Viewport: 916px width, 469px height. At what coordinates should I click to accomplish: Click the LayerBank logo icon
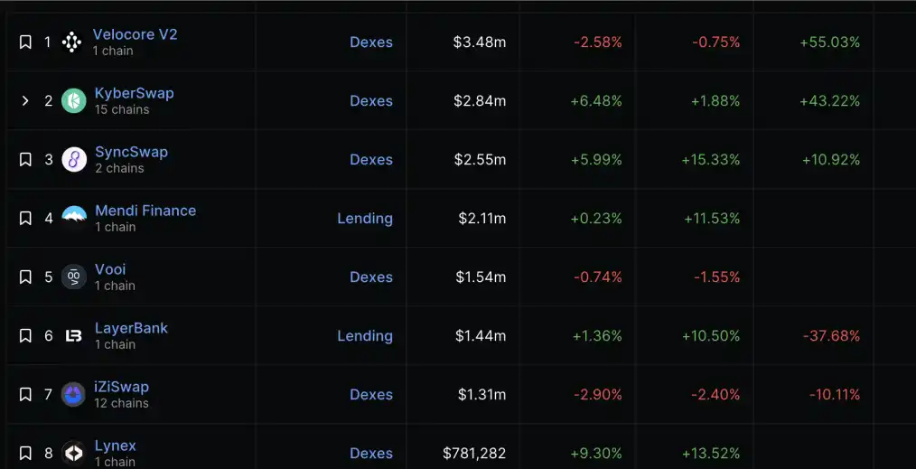point(73,336)
